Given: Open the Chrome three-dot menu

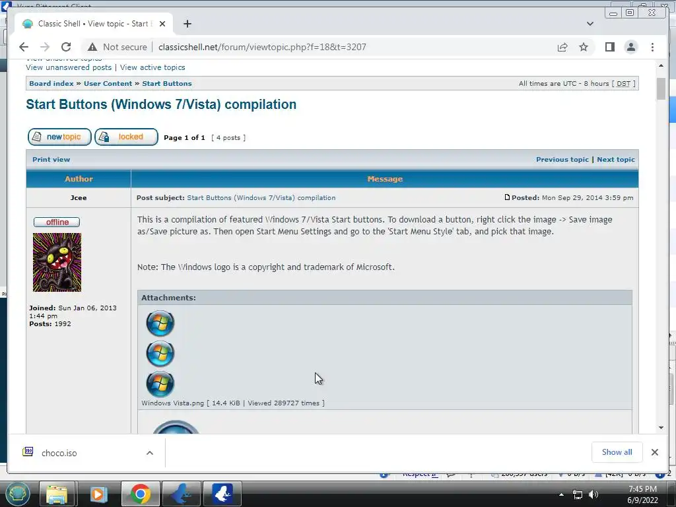Looking at the screenshot, I should pos(652,47).
